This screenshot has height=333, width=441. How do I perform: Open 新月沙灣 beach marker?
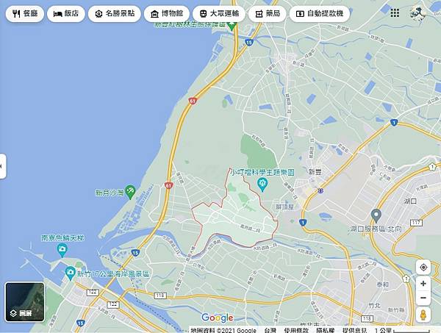click(130, 192)
